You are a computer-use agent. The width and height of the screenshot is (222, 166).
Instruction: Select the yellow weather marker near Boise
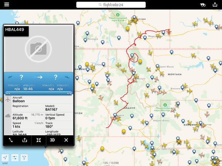coord(123,131)
